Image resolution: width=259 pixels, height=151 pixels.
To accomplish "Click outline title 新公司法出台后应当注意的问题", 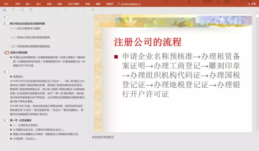I will [x=27, y=24].
